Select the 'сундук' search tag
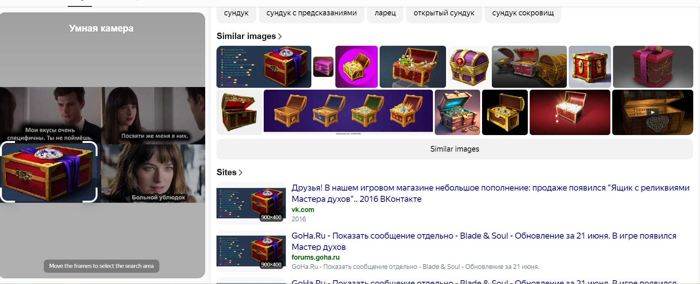Image resolution: width=700 pixels, height=284 pixels. [236, 13]
